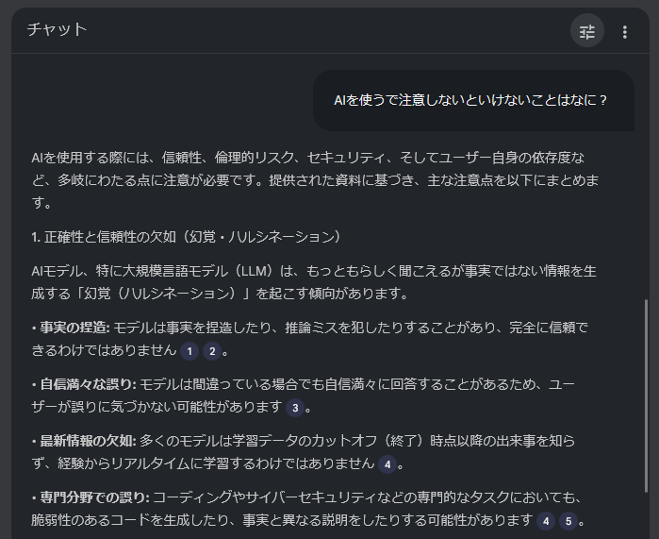Open citation 2 after 事実の捏造 sentence

[x=212, y=351]
